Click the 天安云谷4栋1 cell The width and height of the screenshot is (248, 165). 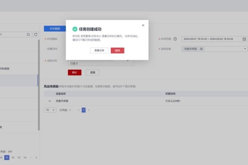pos(173,101)
